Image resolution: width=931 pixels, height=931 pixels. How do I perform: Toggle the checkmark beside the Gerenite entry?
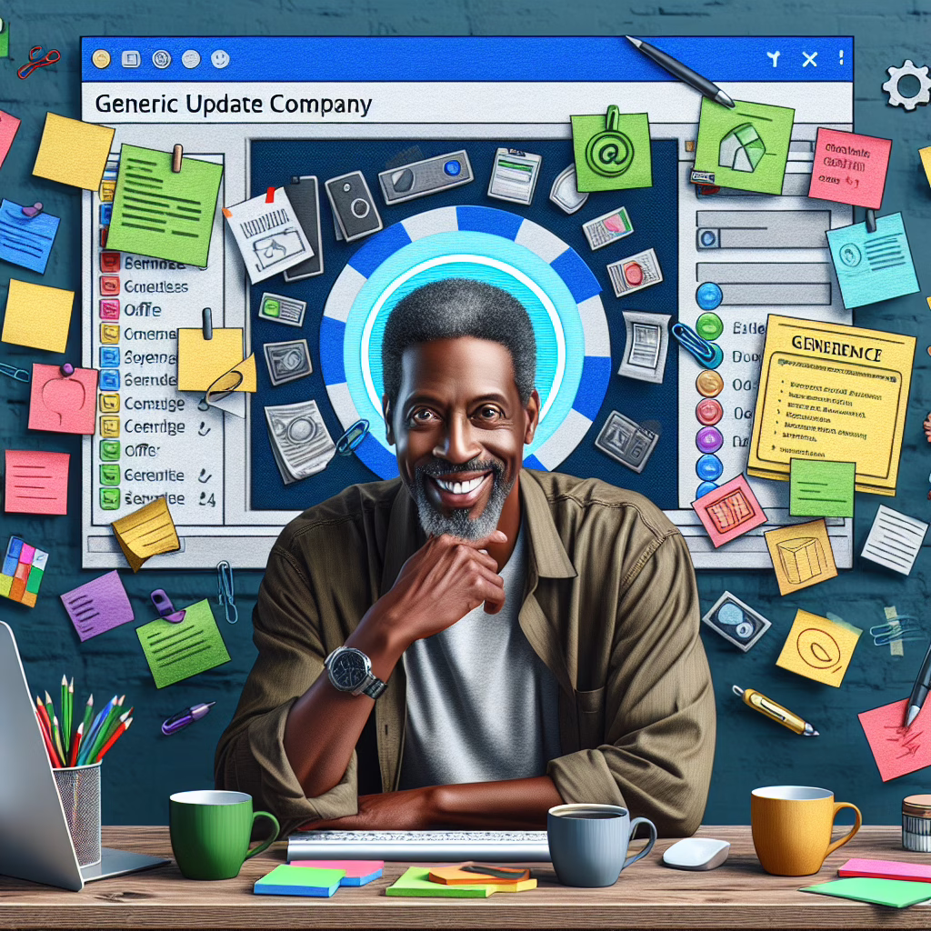[x=205, y=475]
